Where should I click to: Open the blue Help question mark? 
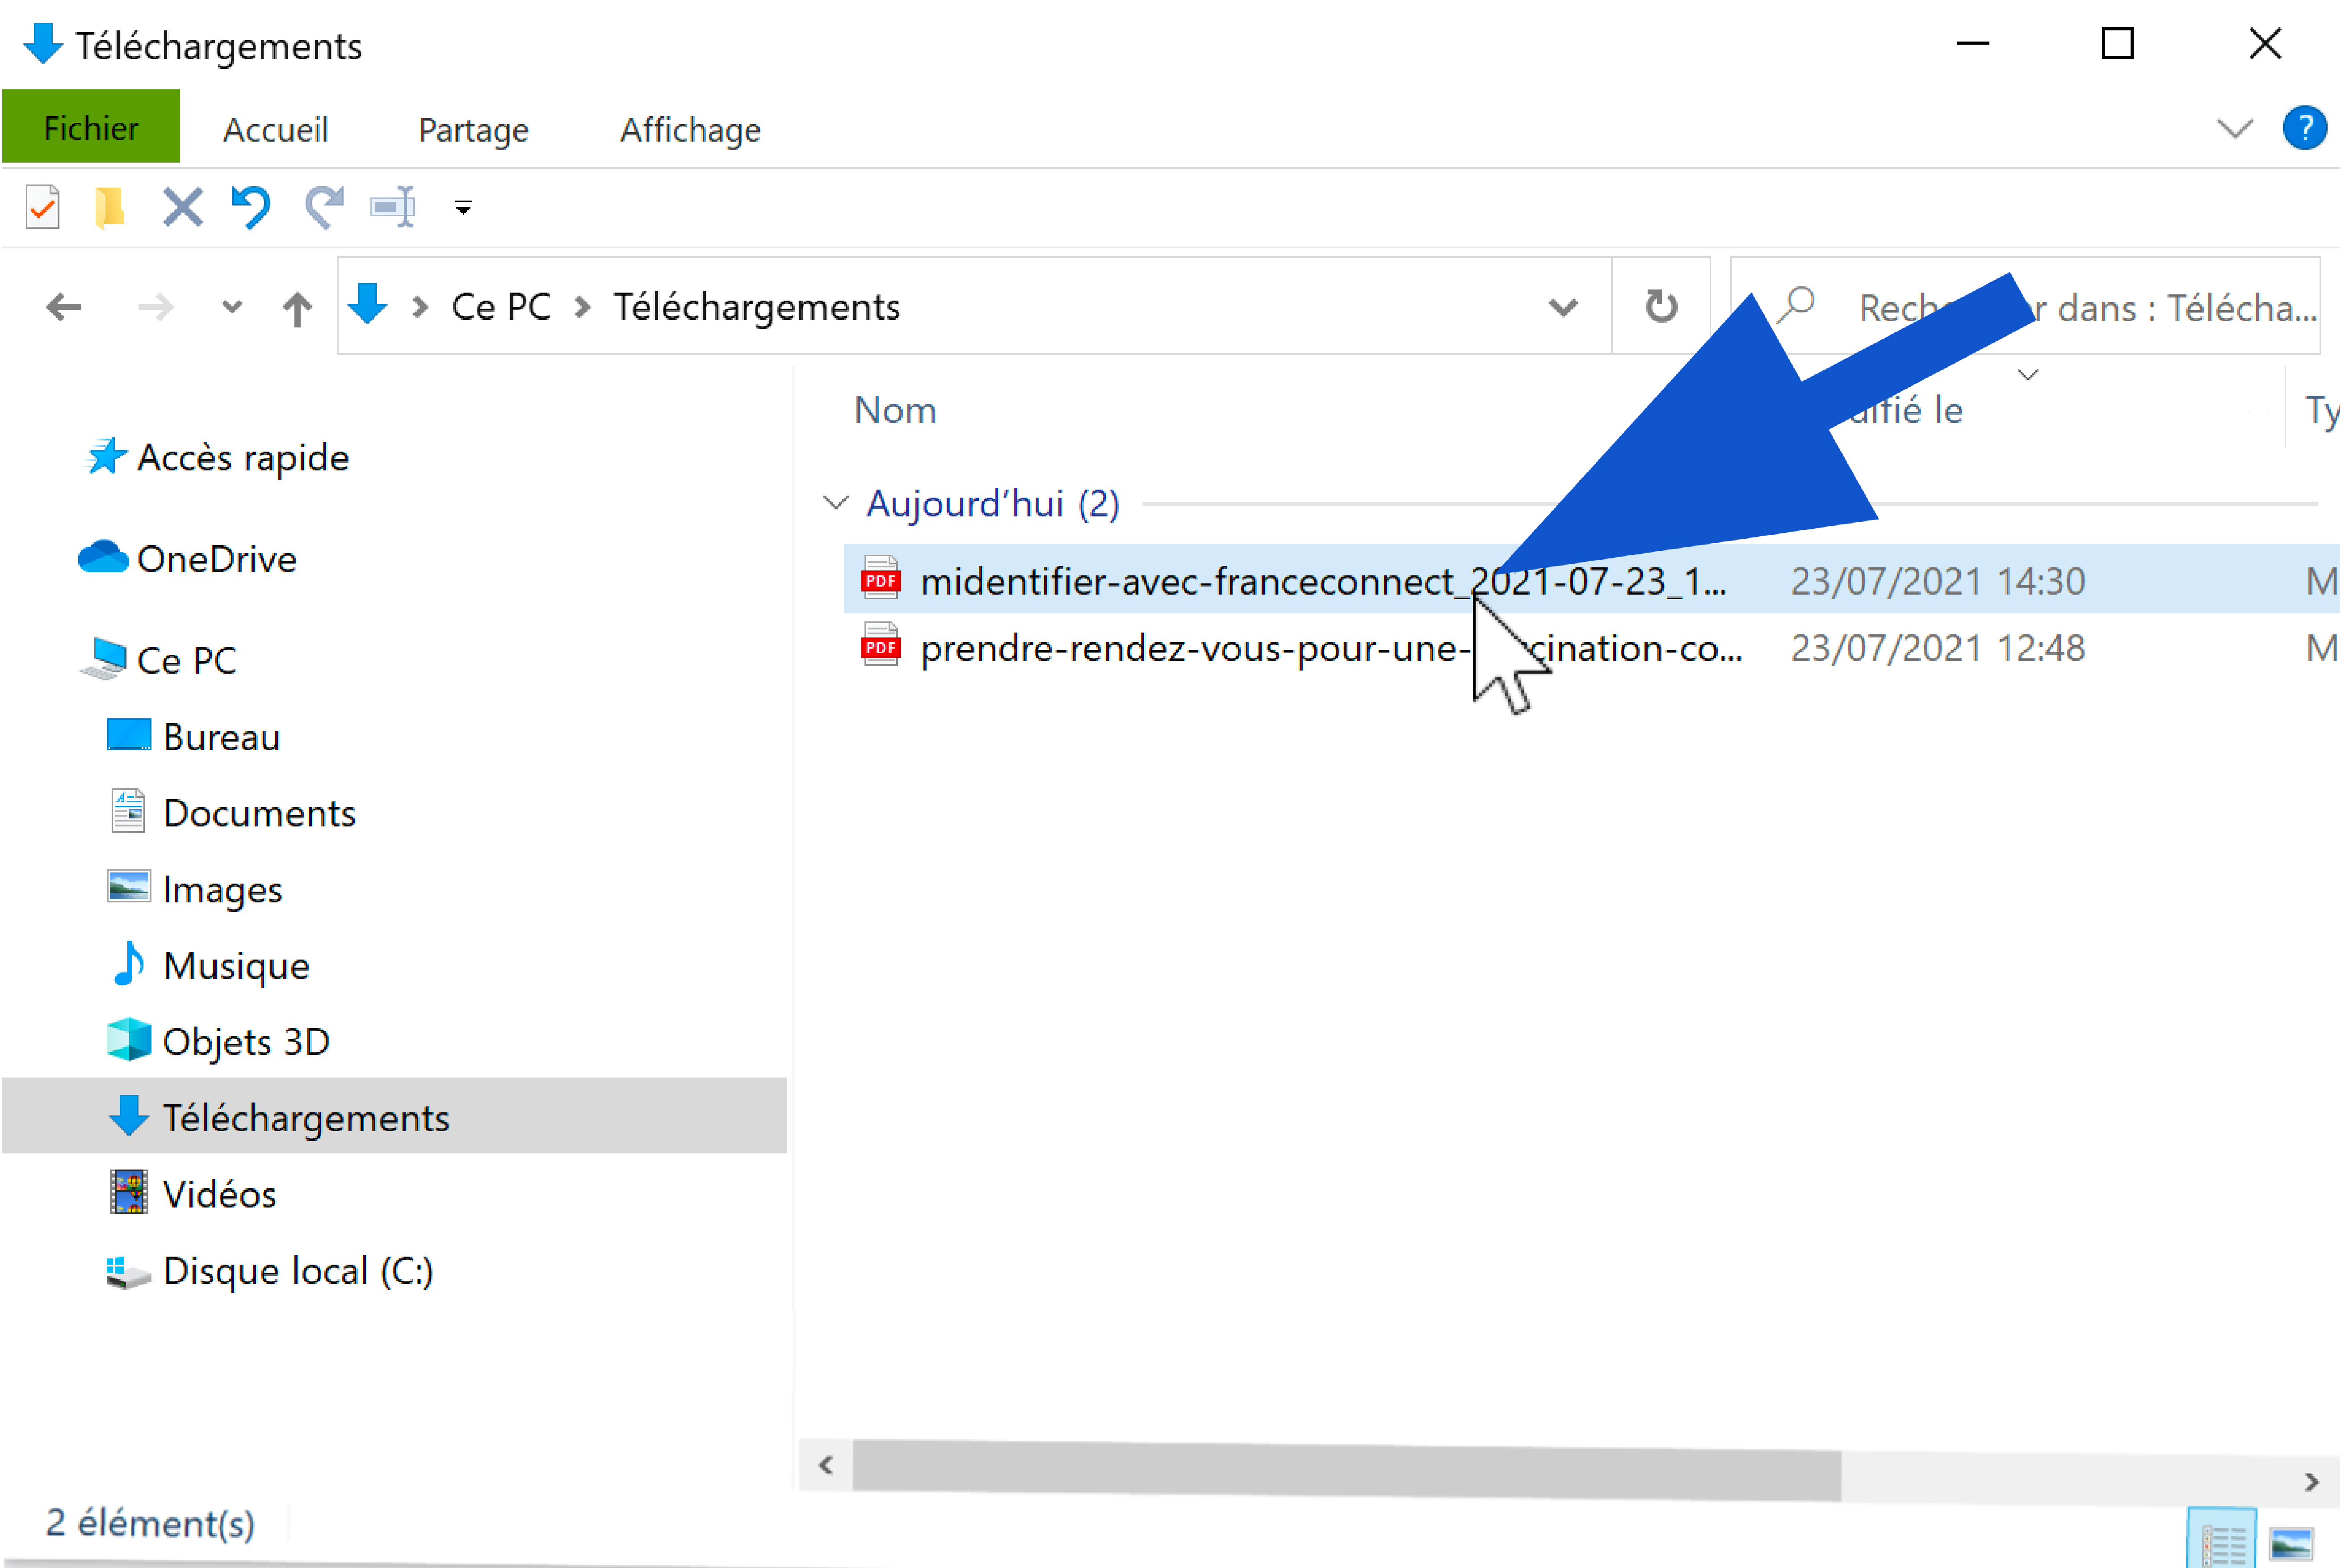click(2305, 128)
